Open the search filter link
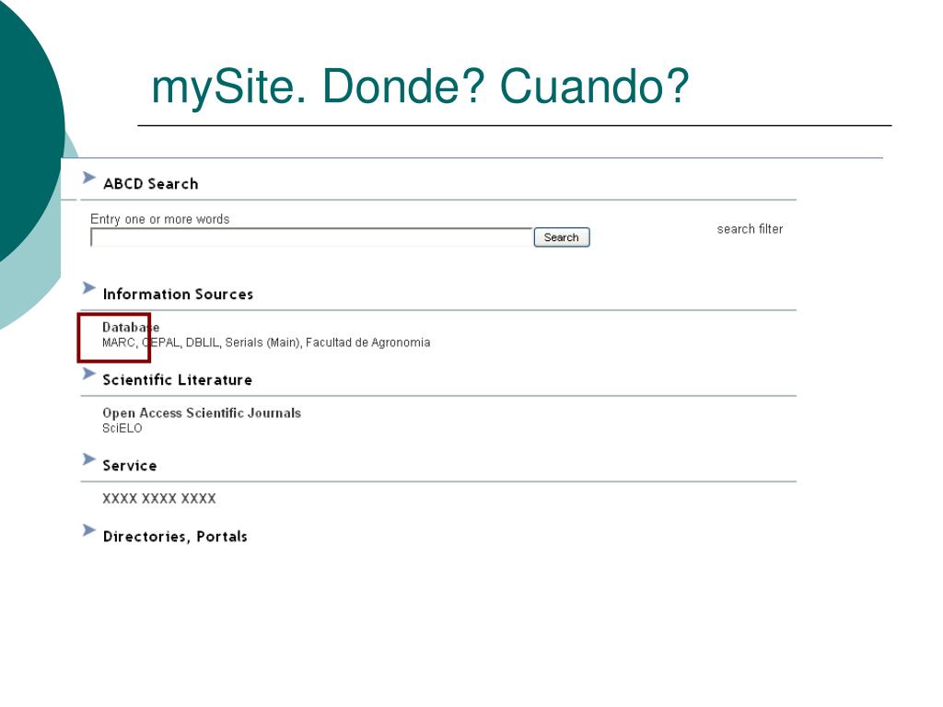Viewport: 943px width, 707px height. [750, 229]
